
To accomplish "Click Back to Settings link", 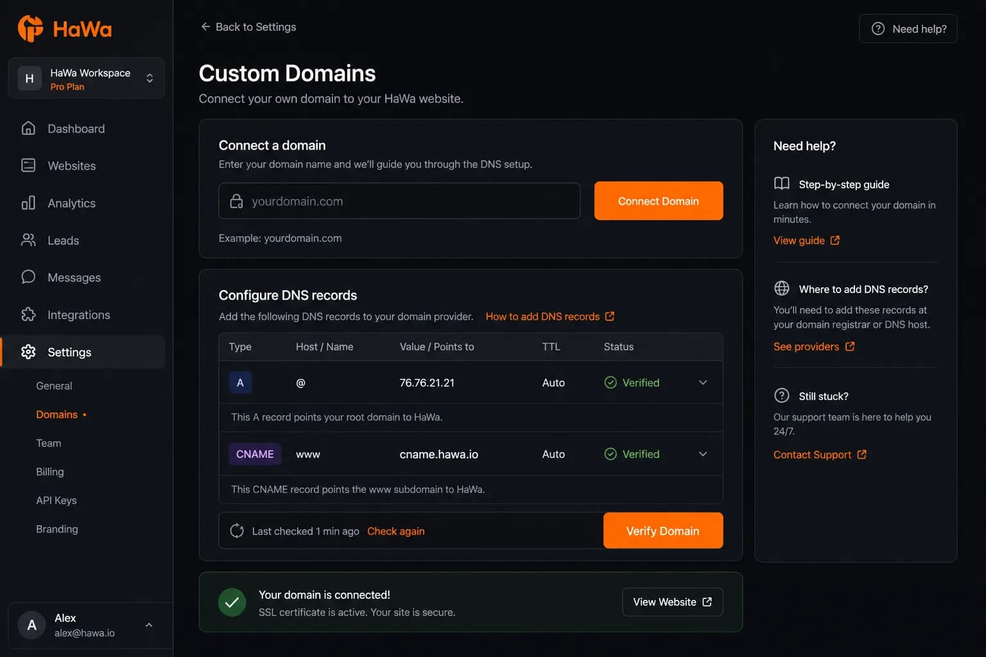I will coord(248,26).
